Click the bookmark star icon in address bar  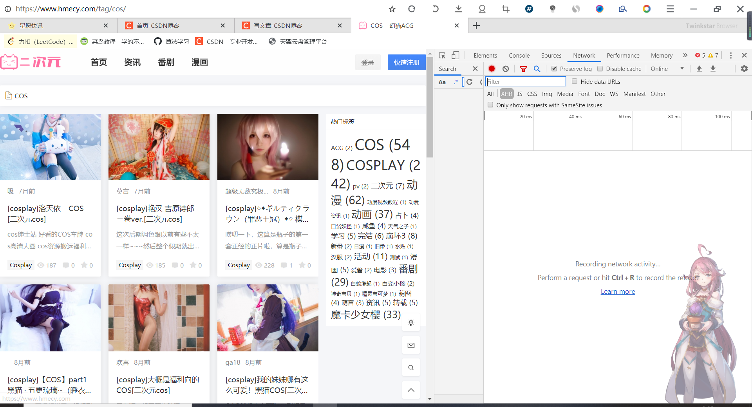point(392,9)
